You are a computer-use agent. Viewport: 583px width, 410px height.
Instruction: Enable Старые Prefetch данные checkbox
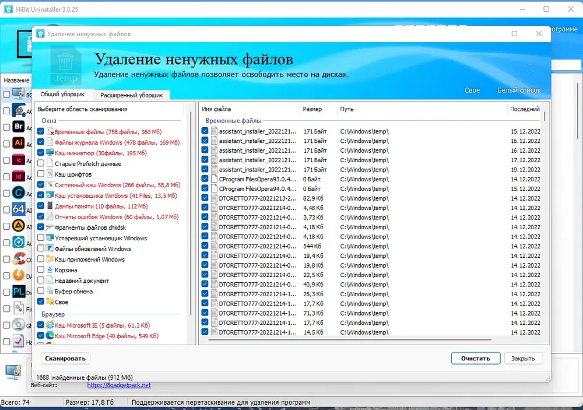[x=41, y=163]
